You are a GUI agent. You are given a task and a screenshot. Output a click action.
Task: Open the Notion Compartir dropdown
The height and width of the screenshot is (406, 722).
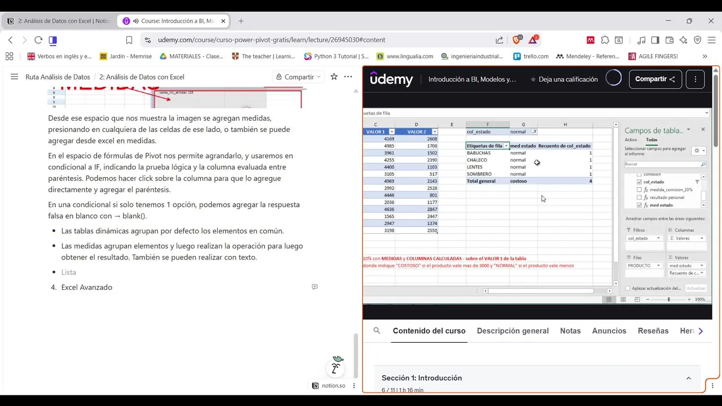point(298,77)
